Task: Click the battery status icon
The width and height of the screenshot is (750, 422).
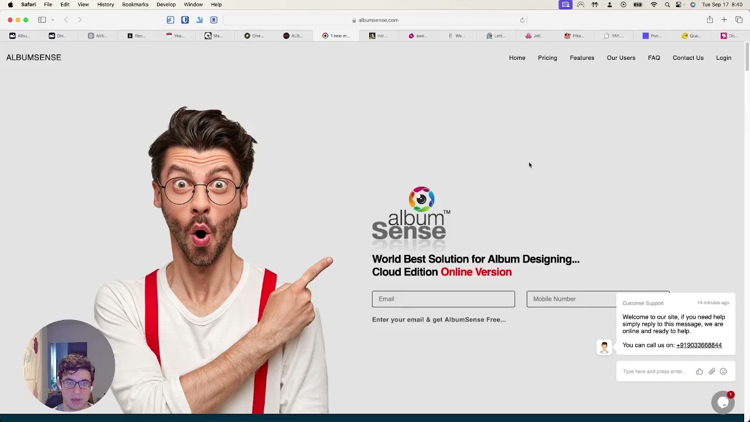Action: [x=638, y=5]
